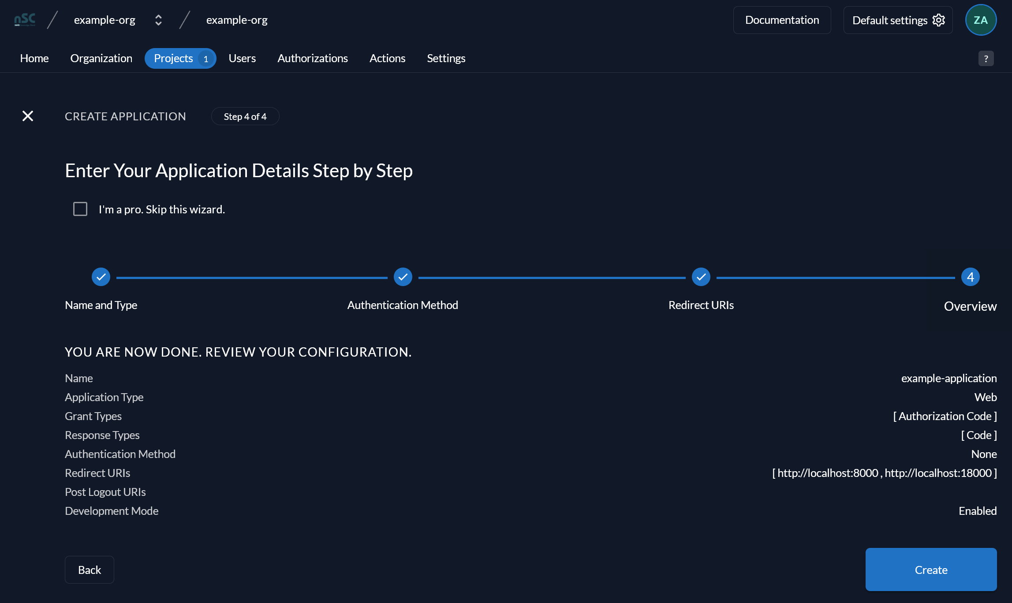This screenshot has width=1012, height=603.
Task: Open the Settings tab
Action: click(x=446, y=58)
